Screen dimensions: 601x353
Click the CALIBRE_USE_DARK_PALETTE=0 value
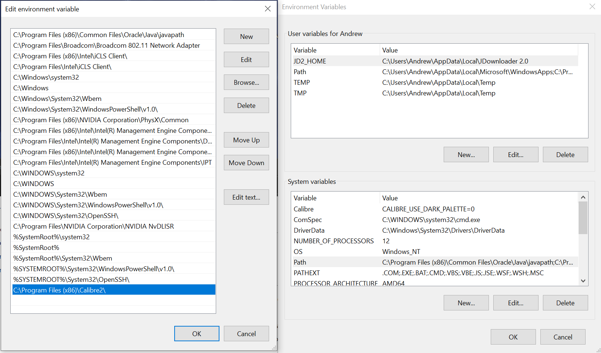428,209
